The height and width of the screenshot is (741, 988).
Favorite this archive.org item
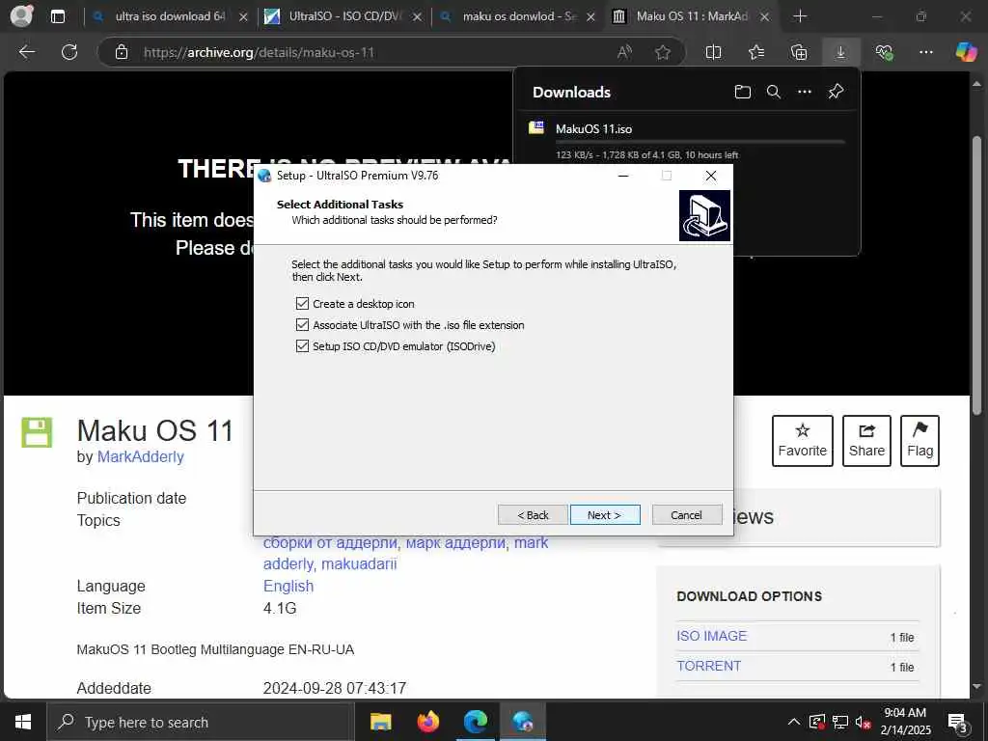[802, 440]
